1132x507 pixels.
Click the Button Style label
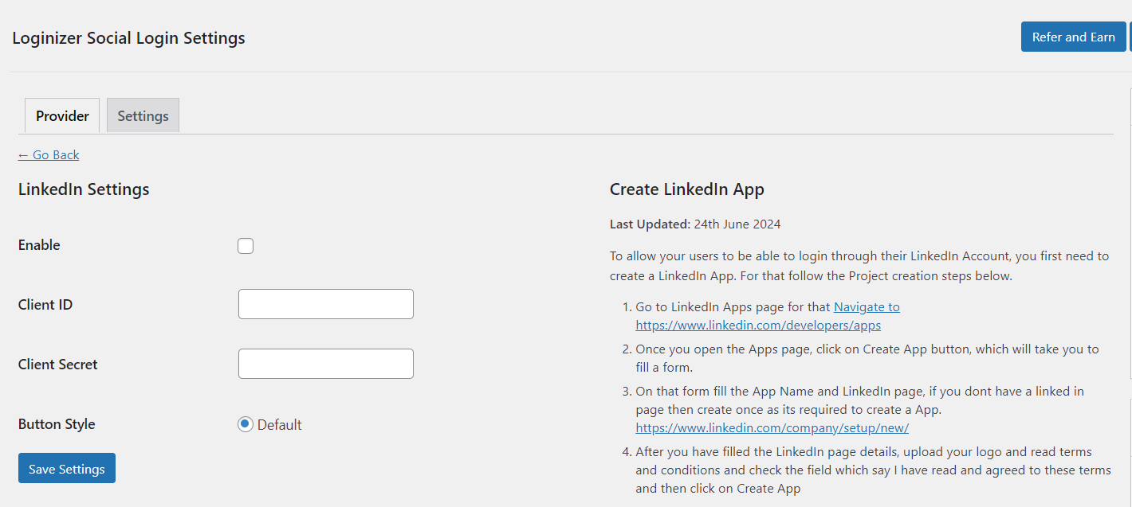(57, 424)
